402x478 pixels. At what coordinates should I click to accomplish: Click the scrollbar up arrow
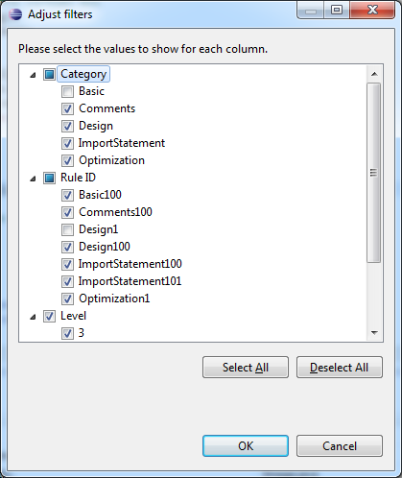pos(374,74)
